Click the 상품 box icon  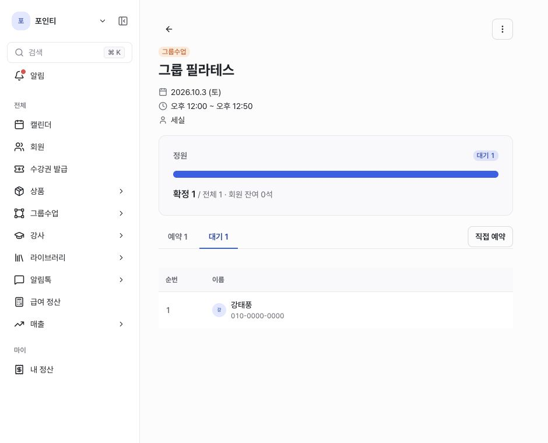19,191
